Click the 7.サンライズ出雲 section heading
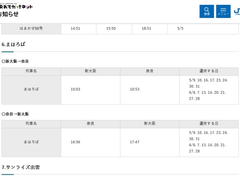 coord(21,167)
